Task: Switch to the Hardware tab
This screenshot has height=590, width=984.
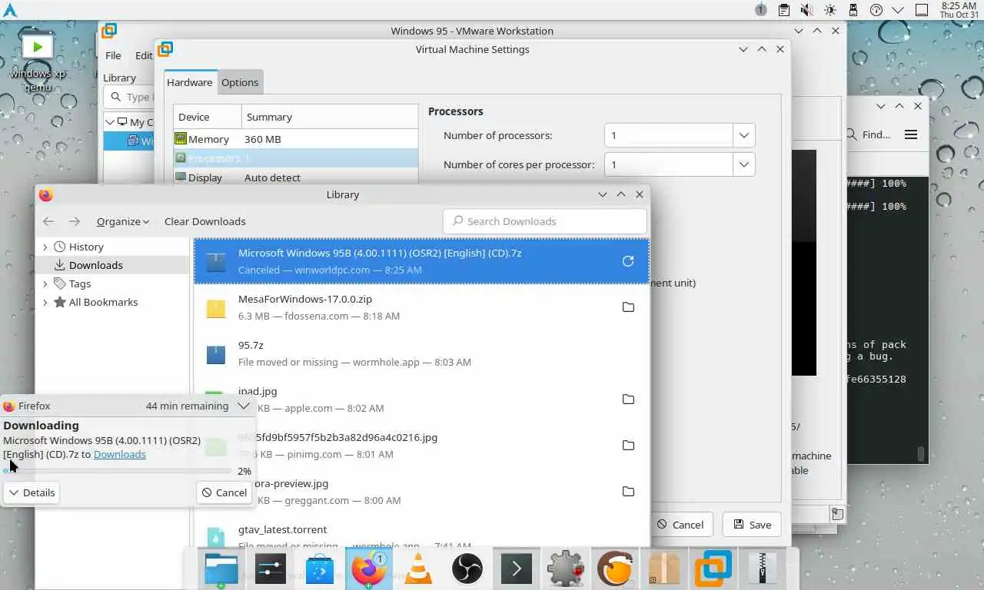Action: [190, 82]
